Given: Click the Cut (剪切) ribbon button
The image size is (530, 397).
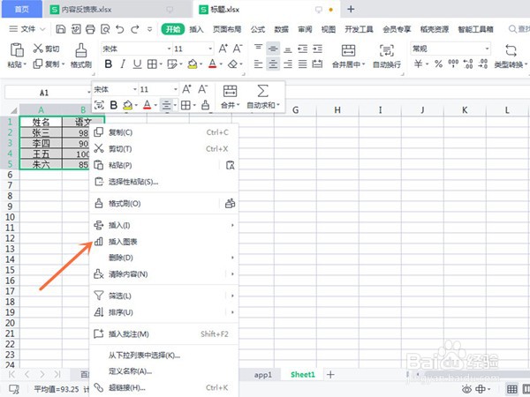Looking at the screenshot, I should tap(46, 49).
